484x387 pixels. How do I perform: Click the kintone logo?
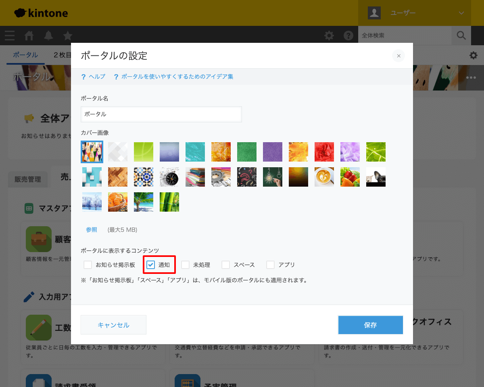click(x=40, y=13)
